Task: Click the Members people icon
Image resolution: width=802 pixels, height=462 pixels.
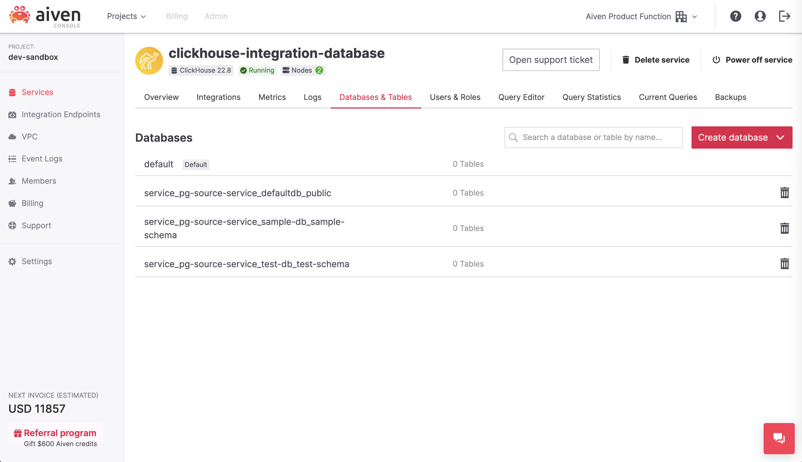Action: coord(12,181)
